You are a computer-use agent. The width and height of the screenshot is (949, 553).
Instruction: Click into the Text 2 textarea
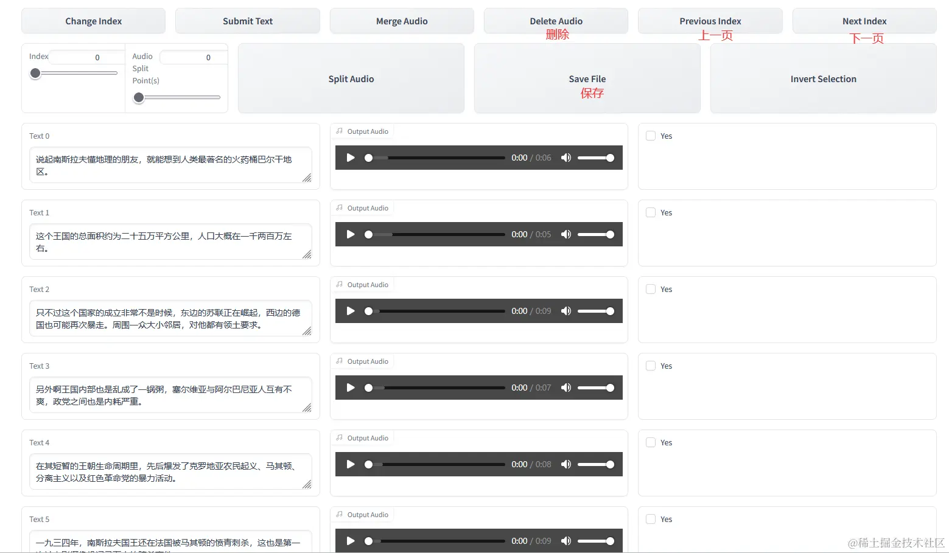coord(170,318)
